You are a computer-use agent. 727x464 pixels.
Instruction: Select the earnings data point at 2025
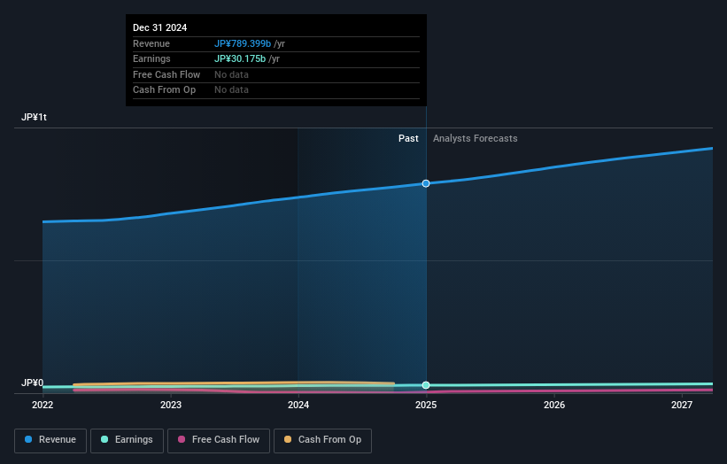click(x=426, y=385)
